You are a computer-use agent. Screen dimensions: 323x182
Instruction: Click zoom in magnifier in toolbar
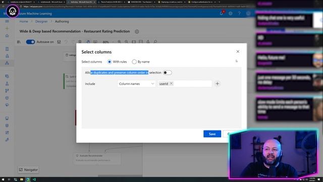pos(119,42)
